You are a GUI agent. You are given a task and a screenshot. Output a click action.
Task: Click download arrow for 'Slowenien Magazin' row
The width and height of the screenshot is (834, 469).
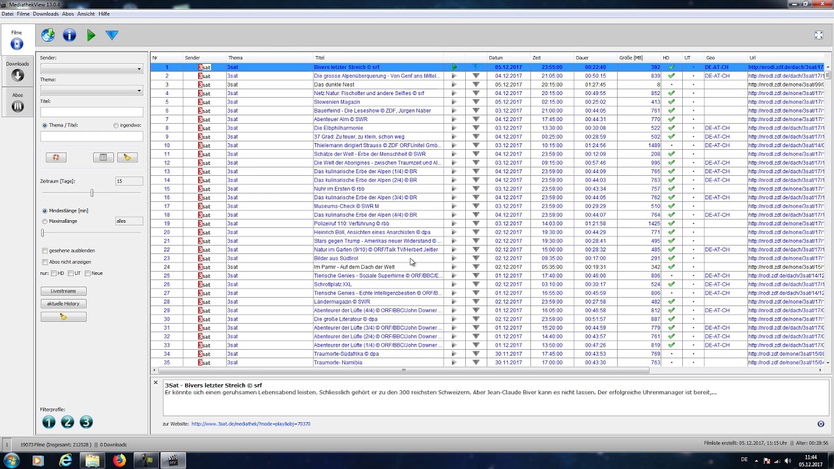point(476,102)
